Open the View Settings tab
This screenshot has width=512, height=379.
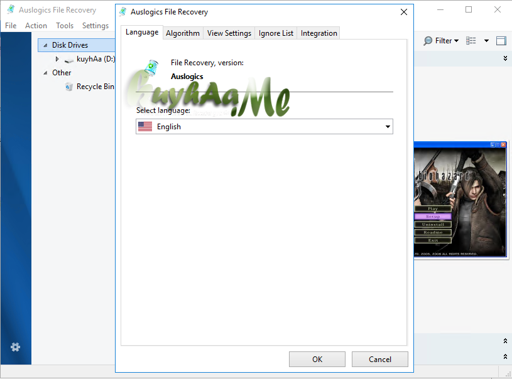click(229, 33)
